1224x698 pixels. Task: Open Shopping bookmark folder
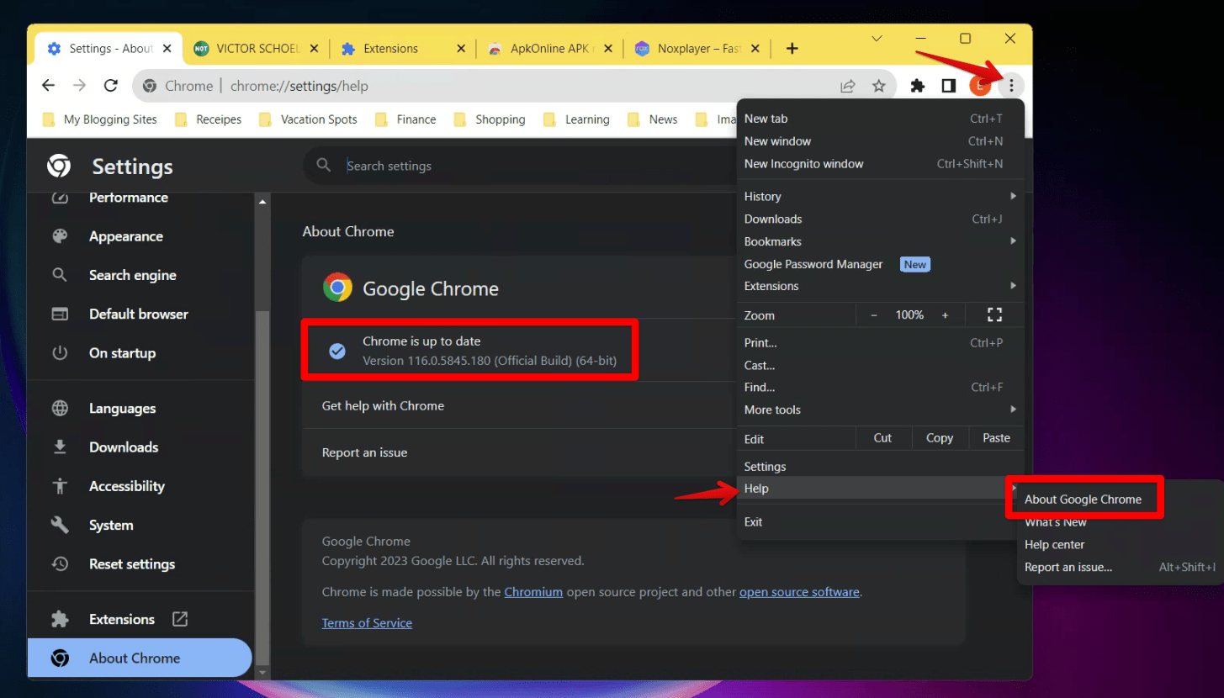(489, 119)
